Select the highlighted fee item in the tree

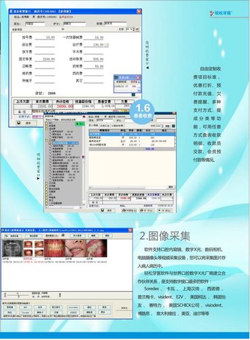[x=65, y=143]
